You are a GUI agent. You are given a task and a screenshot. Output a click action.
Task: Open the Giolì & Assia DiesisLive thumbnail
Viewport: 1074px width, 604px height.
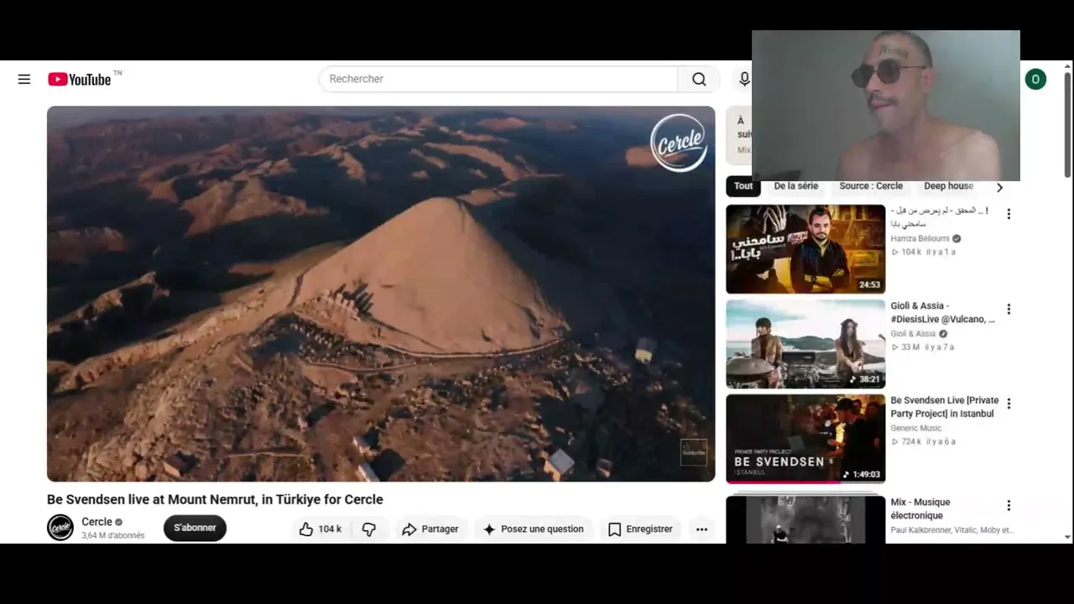pyautogui.click(x=805, y=344)
